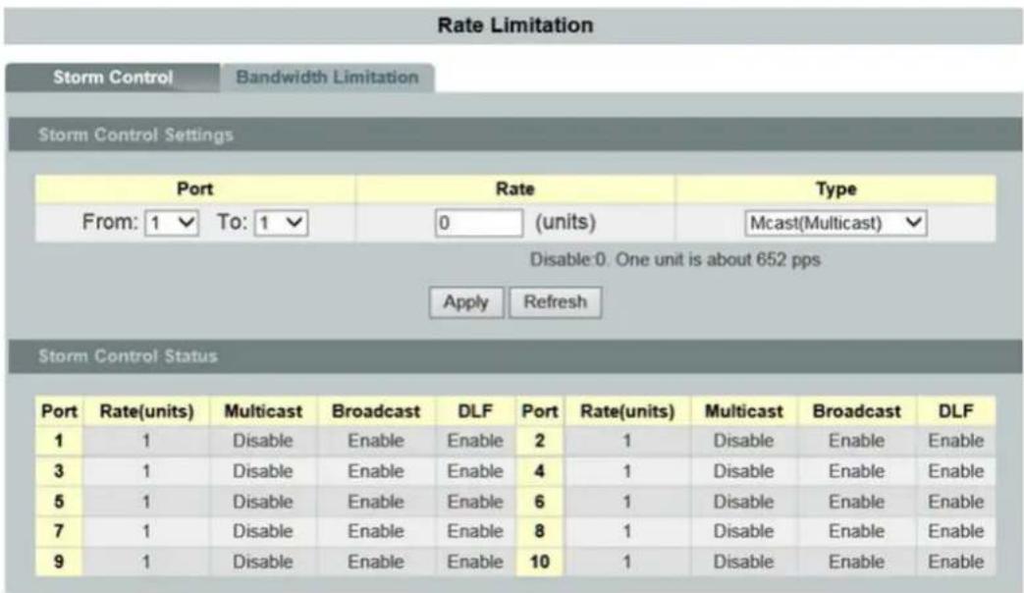This screenshot has width=1024, height=593.
Task: Expand the Mcast(Multicast) type dropdown
Action: click(x=835, y=223)
